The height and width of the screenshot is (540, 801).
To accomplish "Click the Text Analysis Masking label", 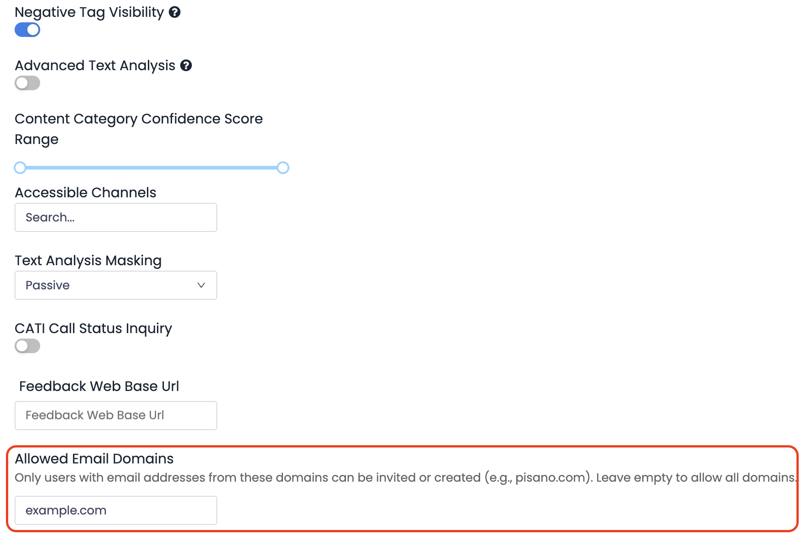I will coord(88,261).
